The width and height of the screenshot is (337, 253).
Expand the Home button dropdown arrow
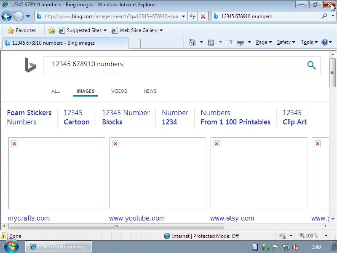201,42
